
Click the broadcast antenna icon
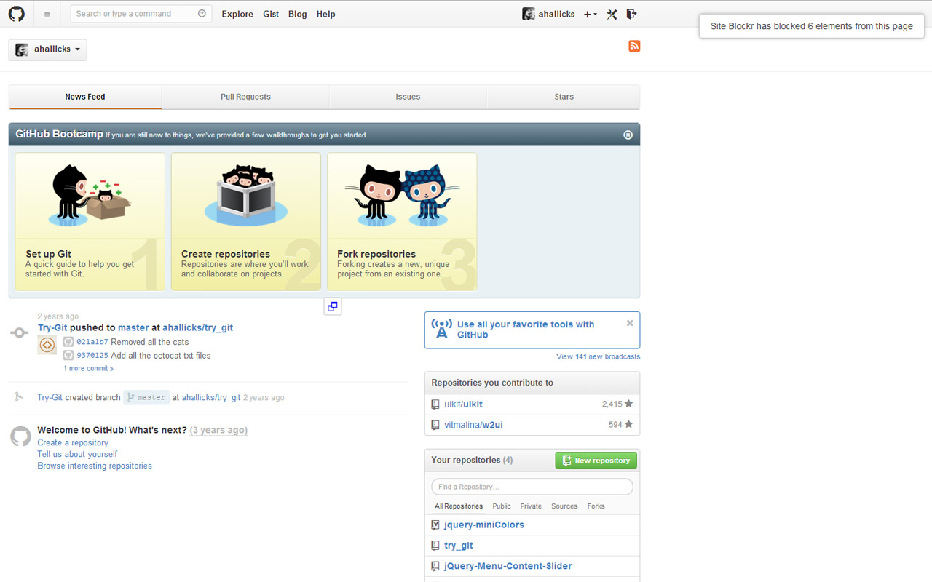(441, 329)
